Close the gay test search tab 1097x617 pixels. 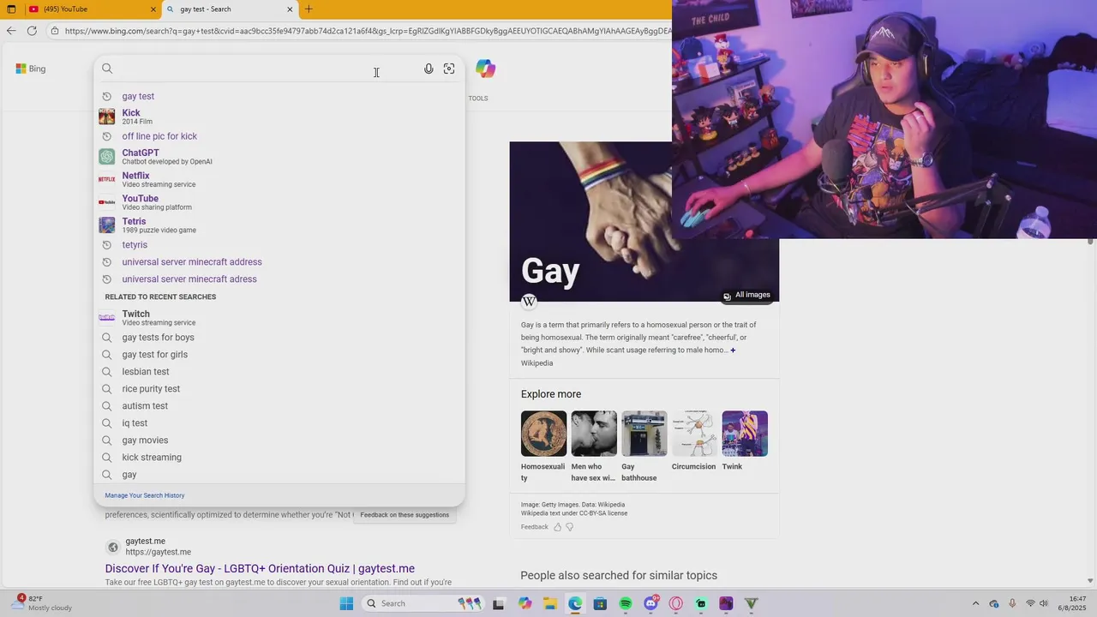click(290, 9)
